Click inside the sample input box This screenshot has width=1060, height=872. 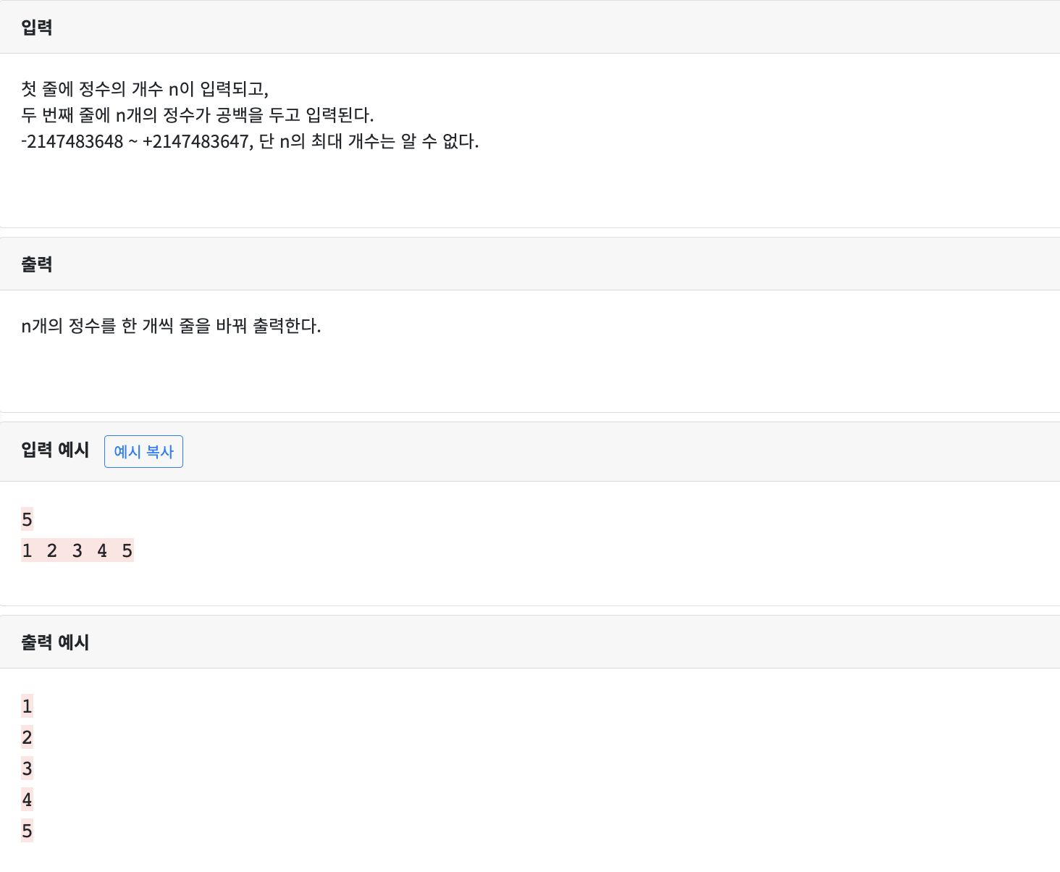click(x=434, y=536)
